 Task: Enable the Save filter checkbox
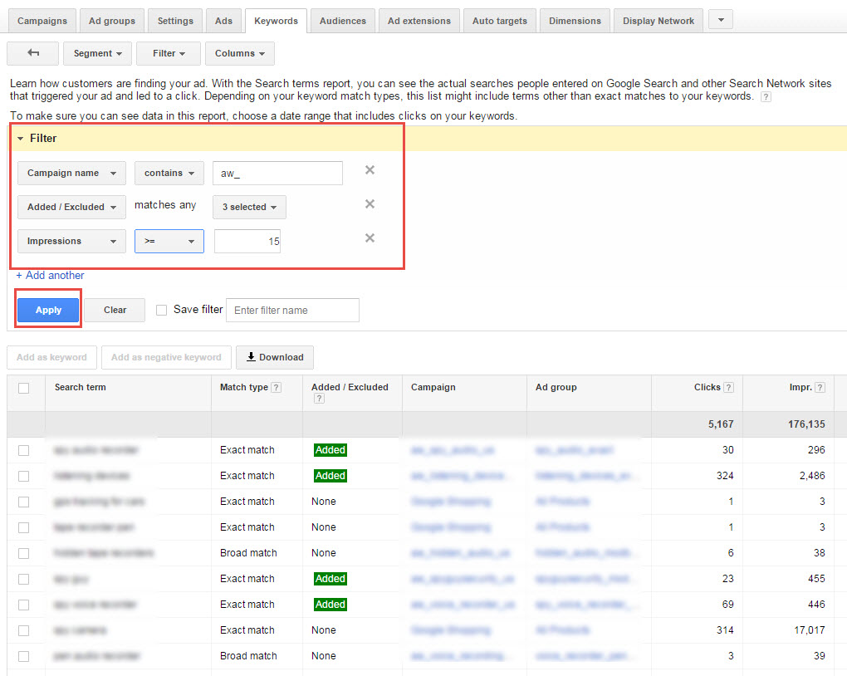click(162, 310)
